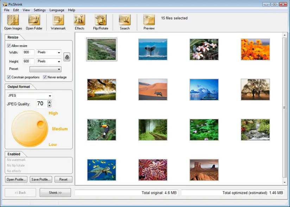Click the Open Folder toolbar icon
290x207 pixels.
pos(34,20)
